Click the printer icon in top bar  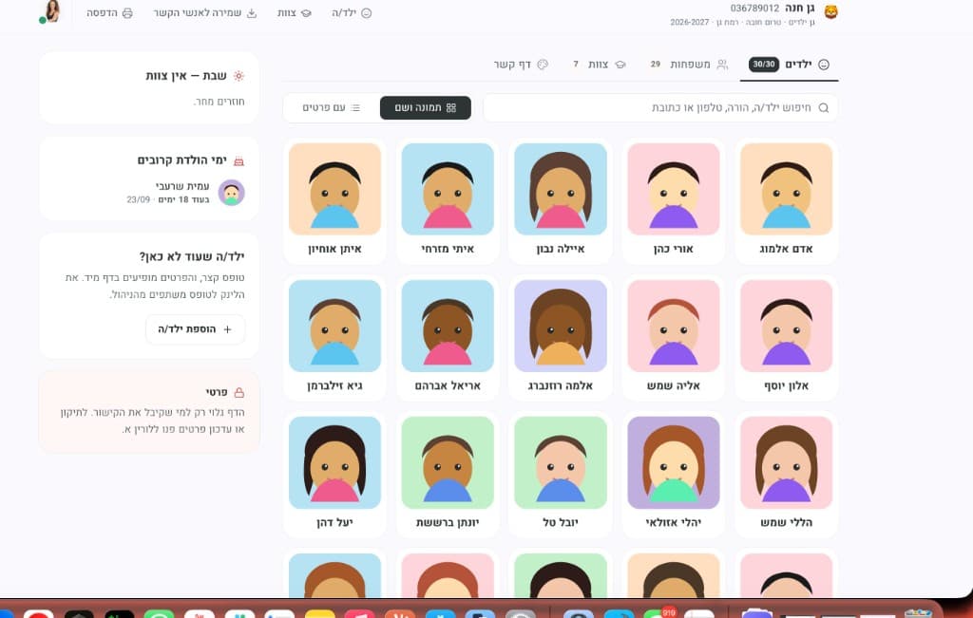tap(127, 13)
